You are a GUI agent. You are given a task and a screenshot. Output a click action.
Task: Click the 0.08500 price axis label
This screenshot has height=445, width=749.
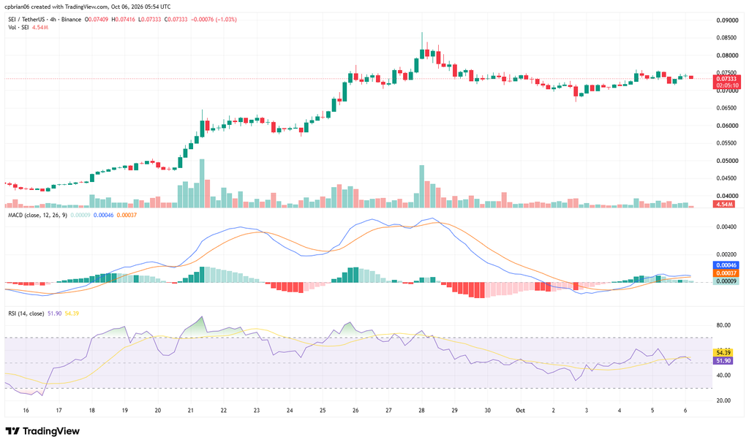(x=727, y=38)
